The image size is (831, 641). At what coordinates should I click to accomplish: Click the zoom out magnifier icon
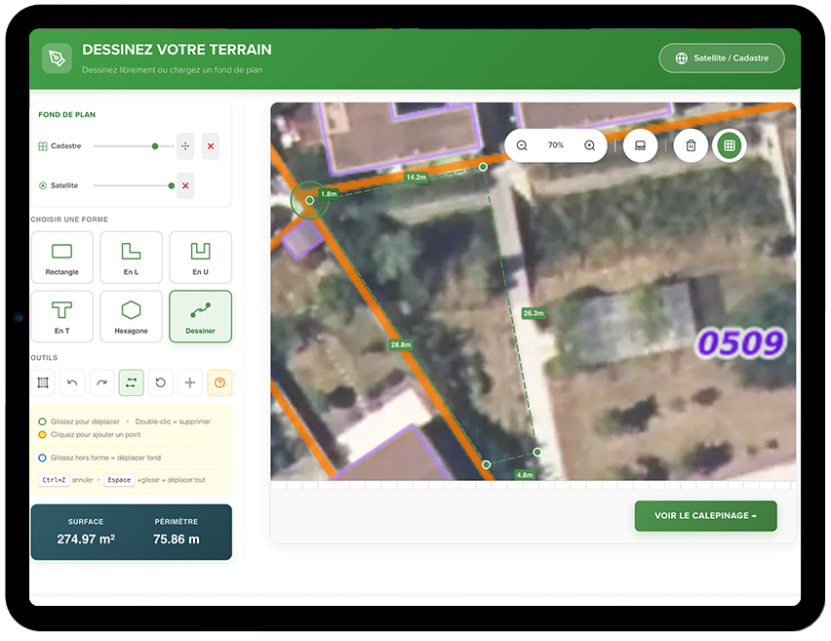[x=522, y=145]
